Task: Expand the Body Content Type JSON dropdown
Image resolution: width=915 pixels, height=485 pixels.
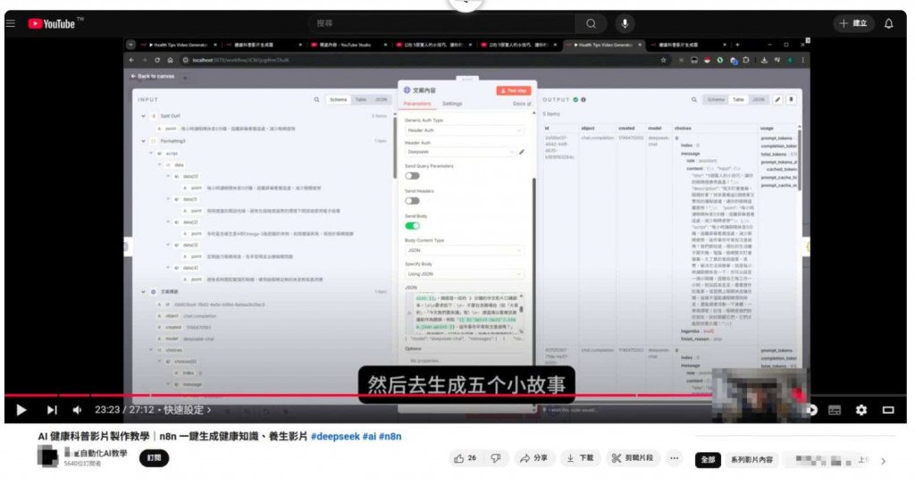Action: (x=464, y=252)
